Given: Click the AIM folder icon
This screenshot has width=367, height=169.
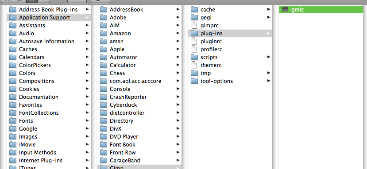Looking at the screenshot, I should point(104,26).
